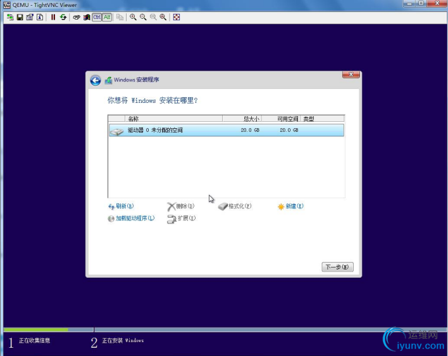Go back with blue arrow button
Viewport: 448px width, 356px height.
tap(96, 80)
